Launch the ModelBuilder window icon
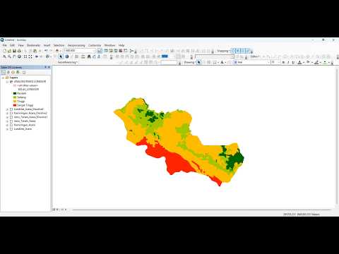 131,51
